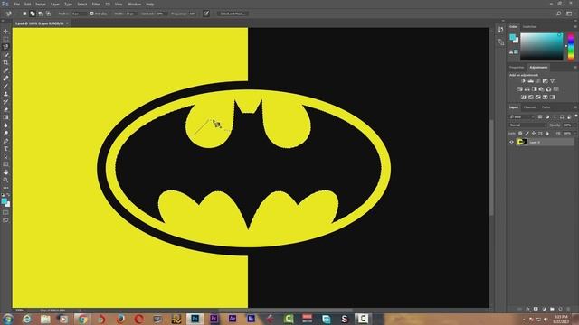The width and height of the screenshot is (579, 325).
Task: Switch to the Channels tab
Action: pyautogui.click(x=530, y=107)
